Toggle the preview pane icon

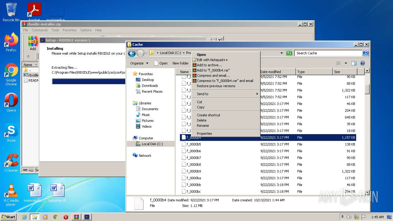point(354,63)
